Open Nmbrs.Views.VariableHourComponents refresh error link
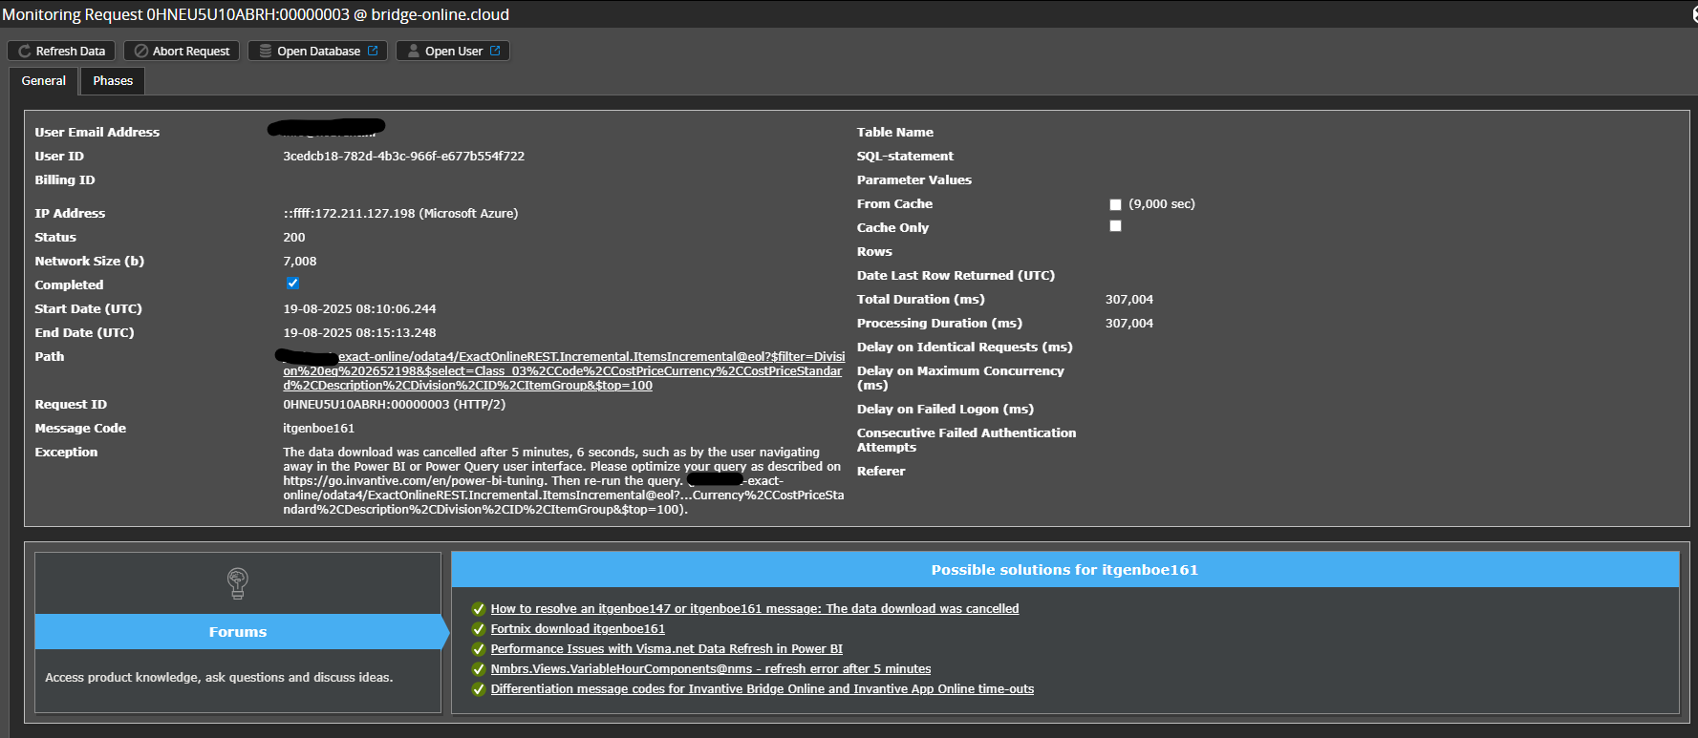Viewport: 1698px width, 738px height. coord(710,669)
